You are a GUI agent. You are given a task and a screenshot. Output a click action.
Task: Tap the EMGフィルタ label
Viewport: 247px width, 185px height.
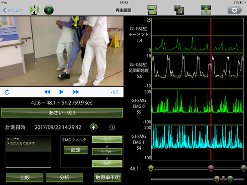click(75, 140)
